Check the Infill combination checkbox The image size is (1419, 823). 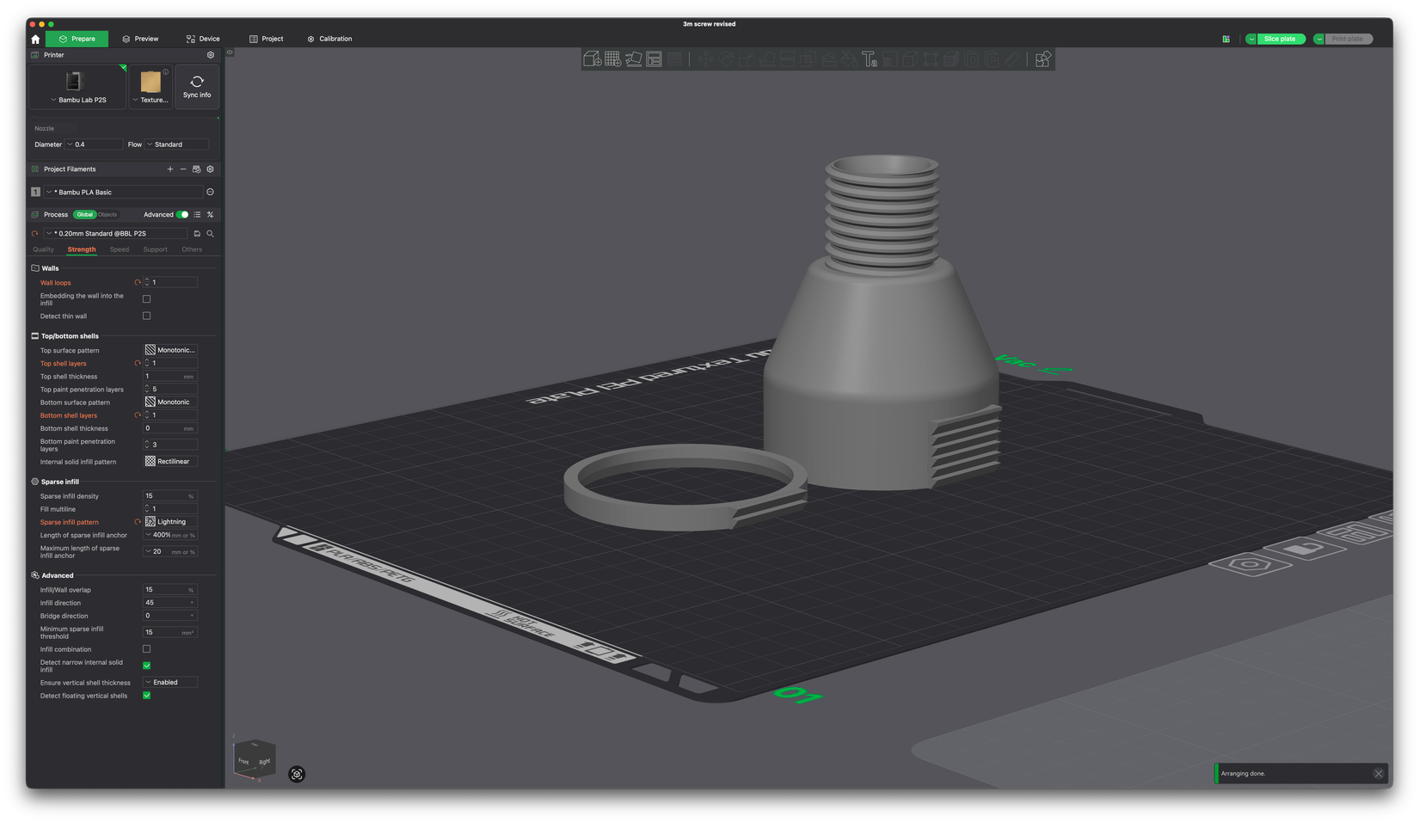[146, 649]
